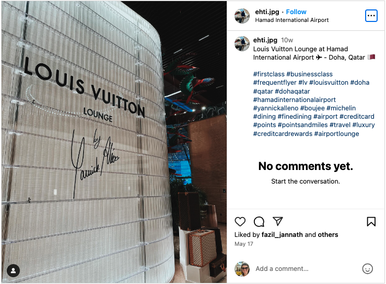Open the #airportlounge hashtag

336,133
